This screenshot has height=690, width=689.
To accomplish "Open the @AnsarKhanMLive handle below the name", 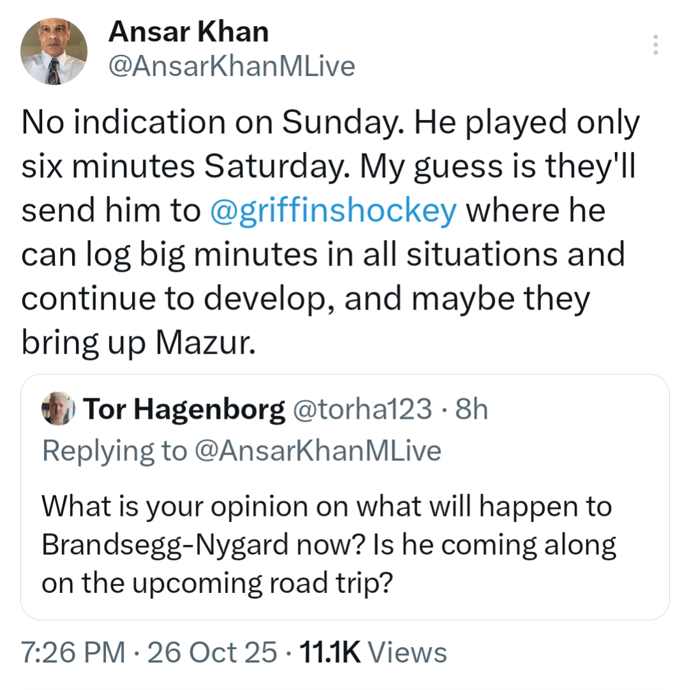I will 232,66.
